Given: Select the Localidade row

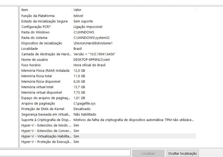Looking at the screenshot, I should (x=108, y=49).
